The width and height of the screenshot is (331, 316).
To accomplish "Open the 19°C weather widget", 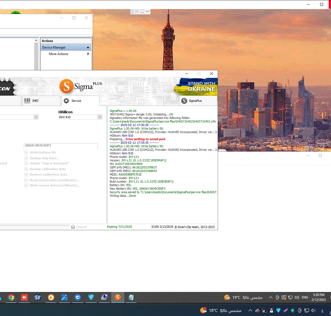I will pos(243,298).
